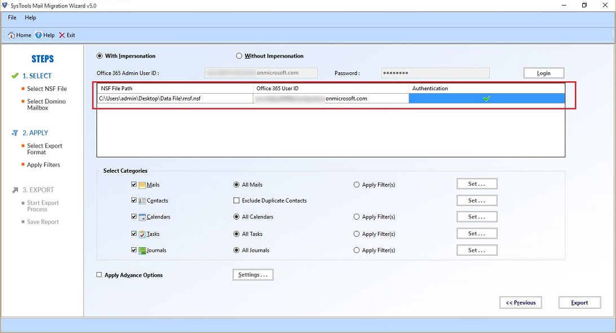Click Select Export Format step
The height and width of the screenshot is (333, 616).
(x=45, y=149)
